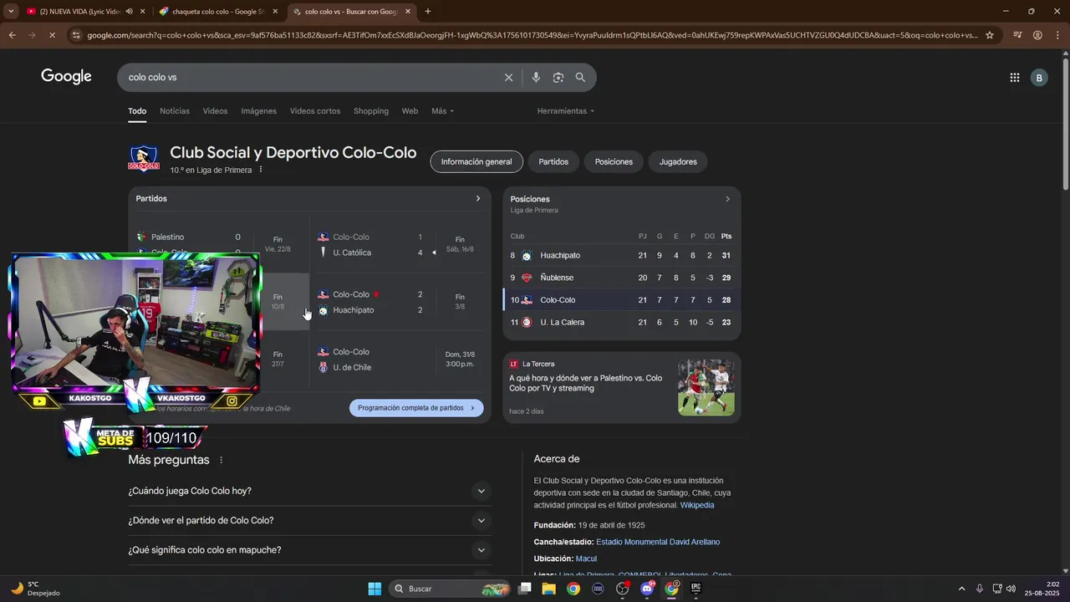Viewport: 1070px width, 602px height.
Task: Open Discord from the taskbar
Action: 647,589
